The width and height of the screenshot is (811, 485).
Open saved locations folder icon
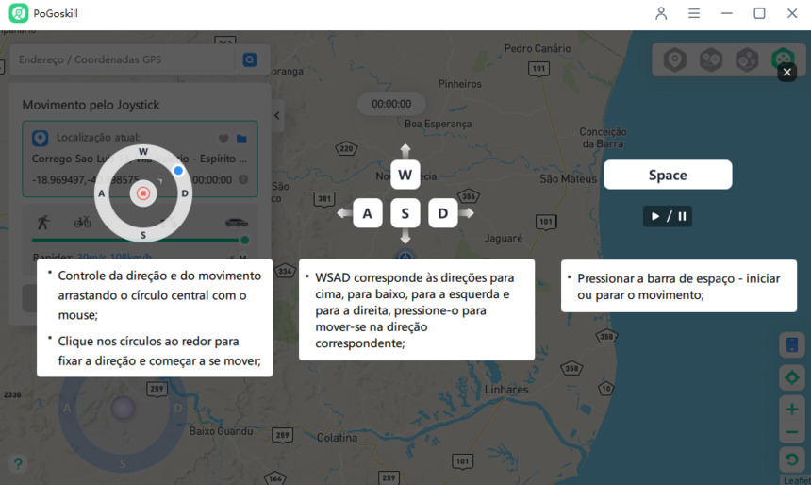pos(241,139)
